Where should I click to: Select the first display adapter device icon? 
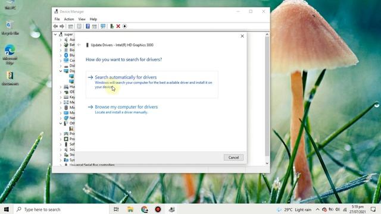pos(71,76)
